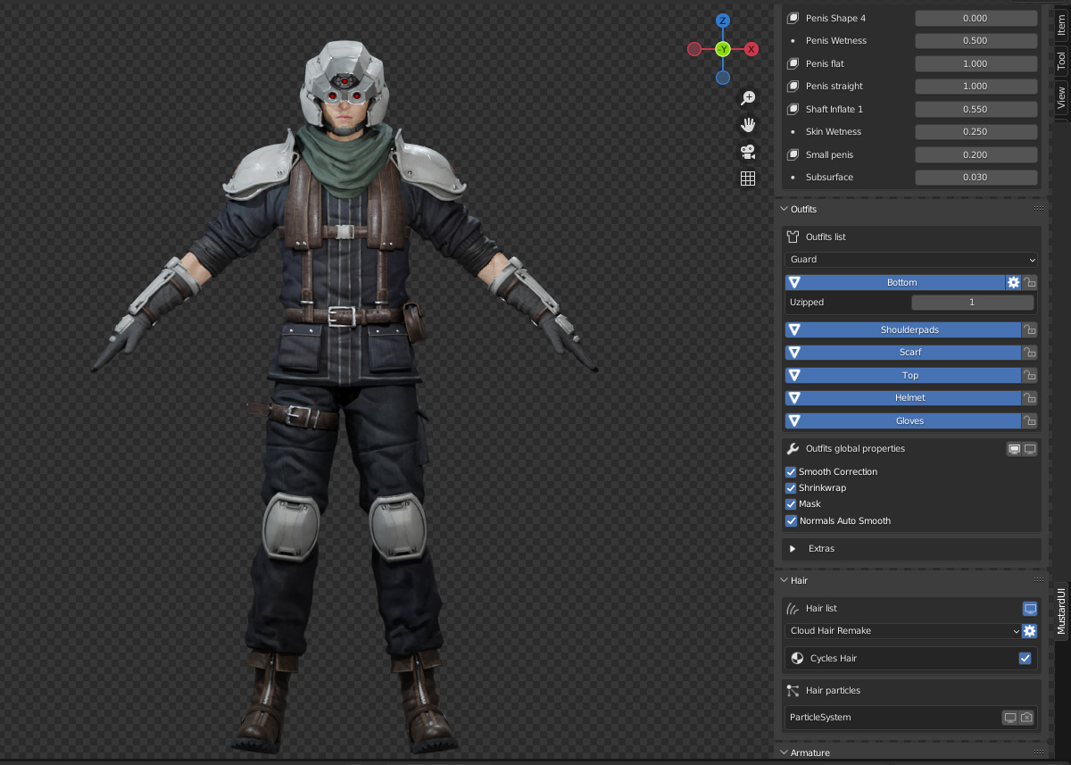Click the lock icon next to Helmet
Viewport: 1071px width, 765px height.
(1030, 398)
